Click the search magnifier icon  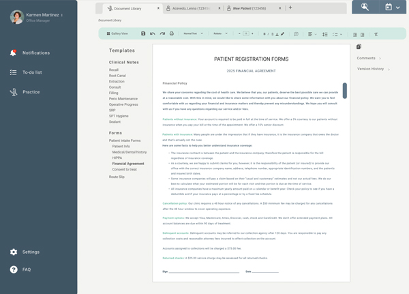(x=365, y=7)
